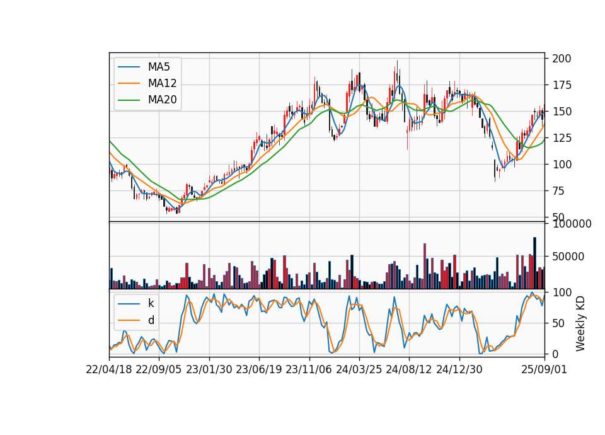This screenshot has height=435, width=605.
Task: Click the k legend label in KD panel
Action: (x=151, y=303)
